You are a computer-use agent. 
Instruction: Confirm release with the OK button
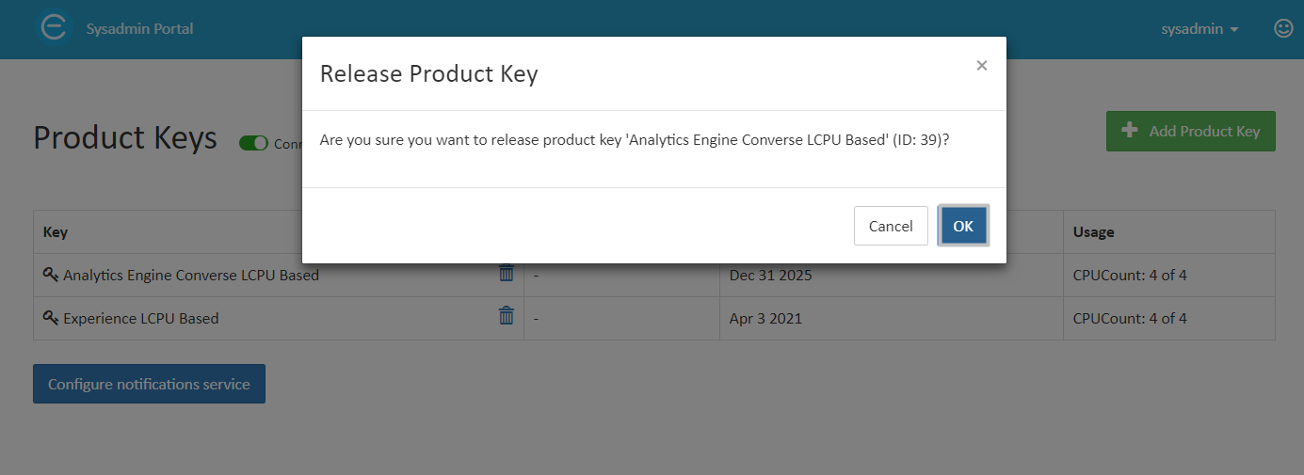pos(963,226)
